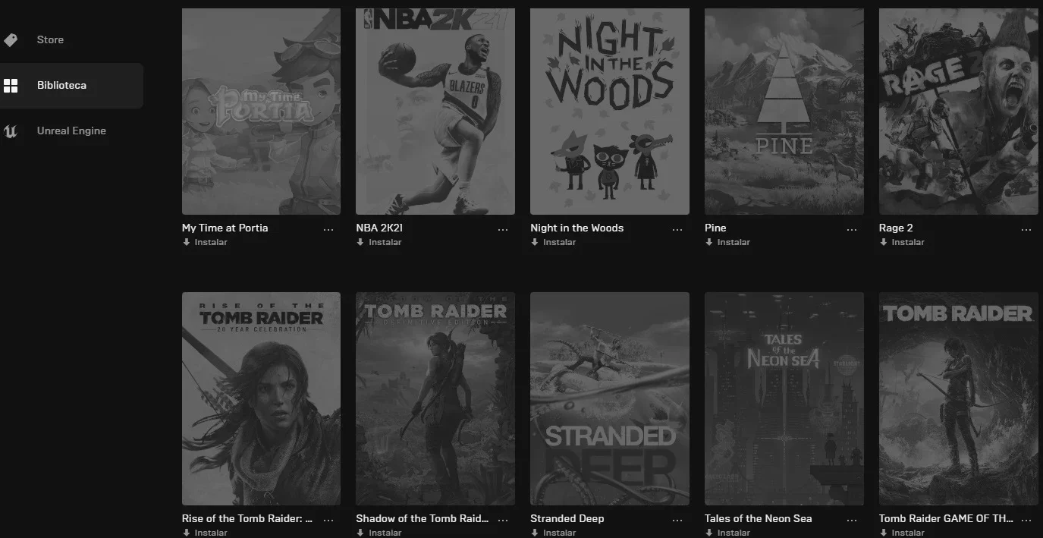Open NBA 2K21 cover thumbnail
This screenshot has width=1043, height=538.
pos(435,111)
